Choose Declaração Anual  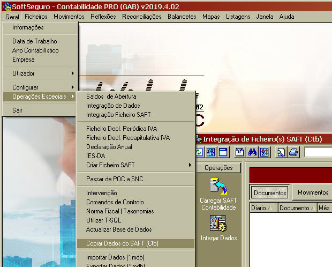coord(135,147)
